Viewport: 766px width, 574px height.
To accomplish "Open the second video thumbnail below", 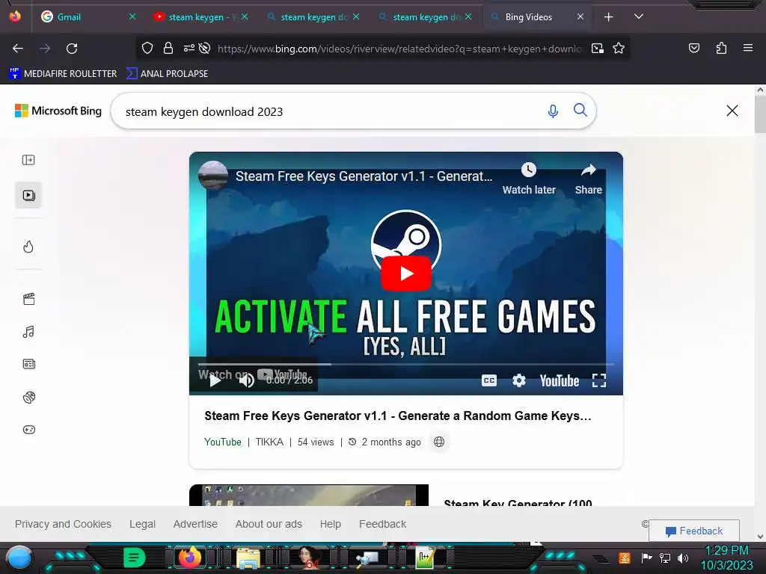I will tap(309, 495).
